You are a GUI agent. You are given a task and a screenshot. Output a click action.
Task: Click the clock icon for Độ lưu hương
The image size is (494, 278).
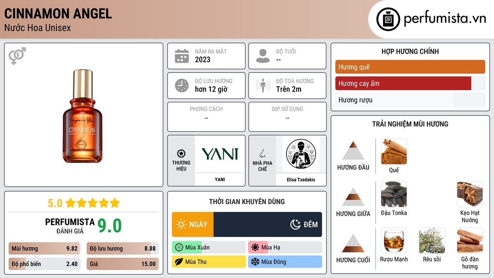click(x=182, y=85)
